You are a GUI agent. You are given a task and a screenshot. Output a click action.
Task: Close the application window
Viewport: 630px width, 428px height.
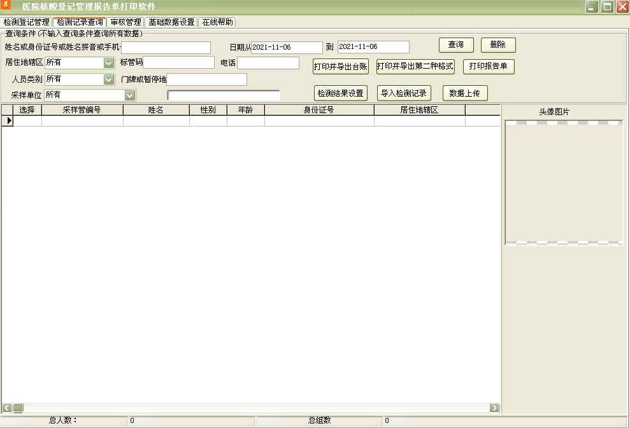click(622, 6)
